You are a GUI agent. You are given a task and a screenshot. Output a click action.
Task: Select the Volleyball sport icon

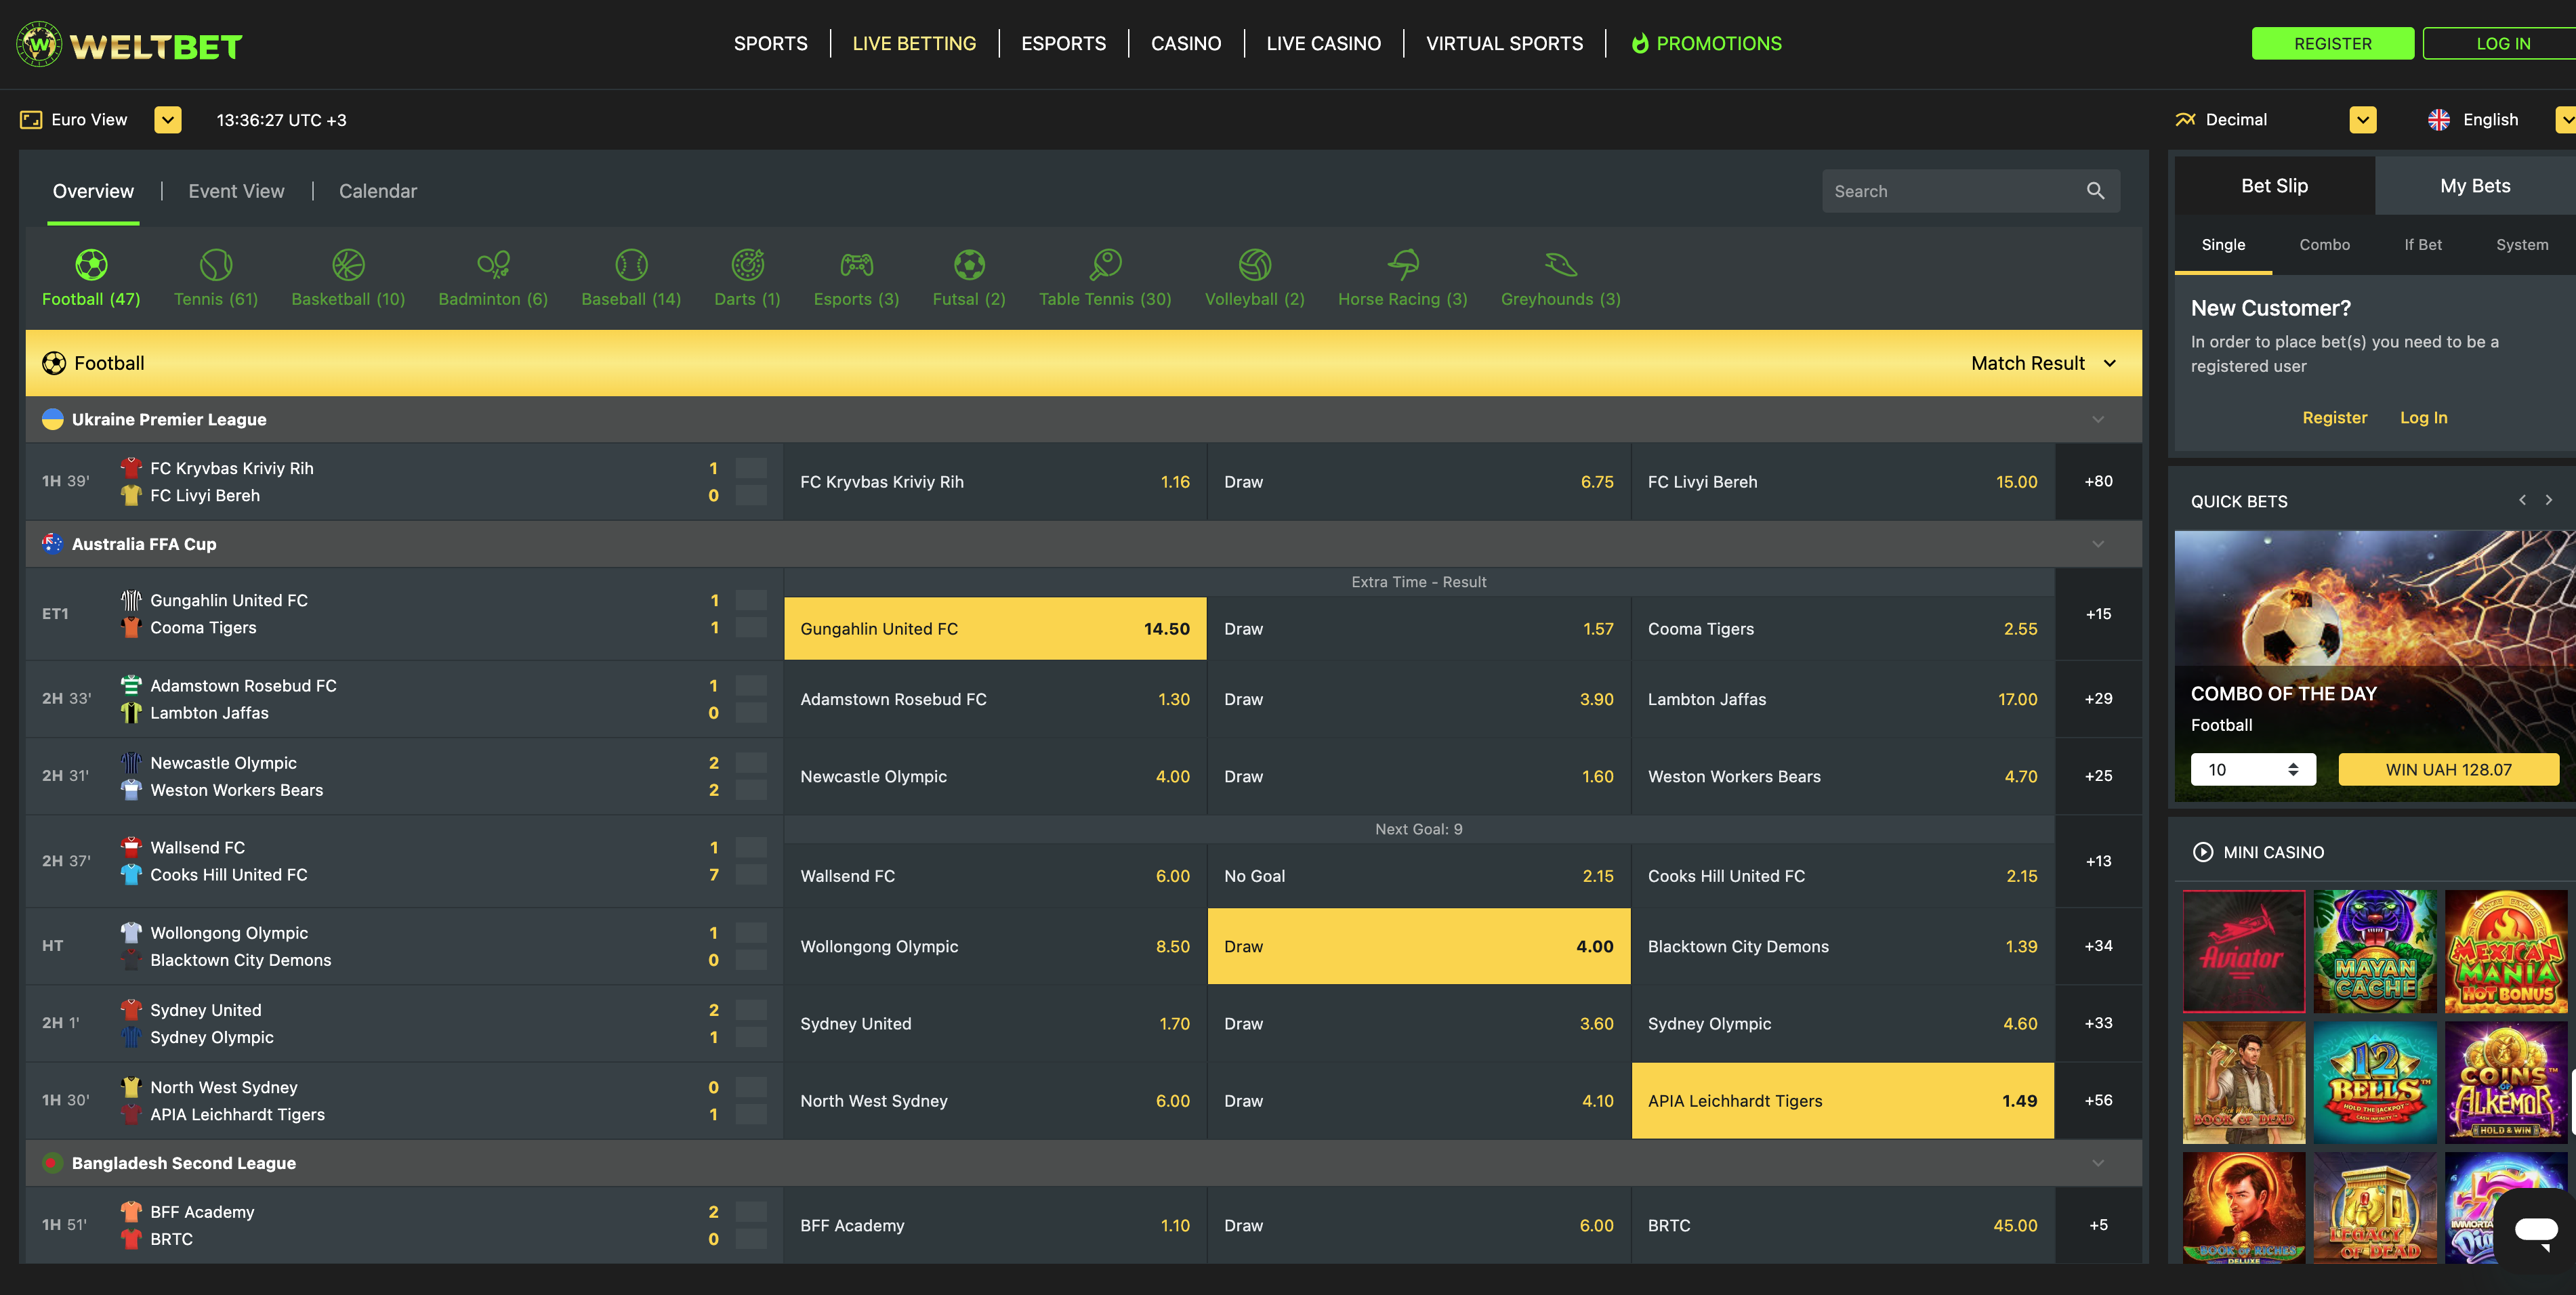pos(1255,265)
